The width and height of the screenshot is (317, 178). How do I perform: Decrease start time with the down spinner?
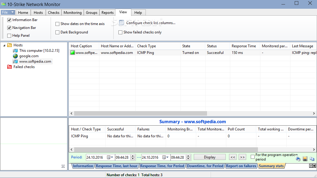click(133, 159)
